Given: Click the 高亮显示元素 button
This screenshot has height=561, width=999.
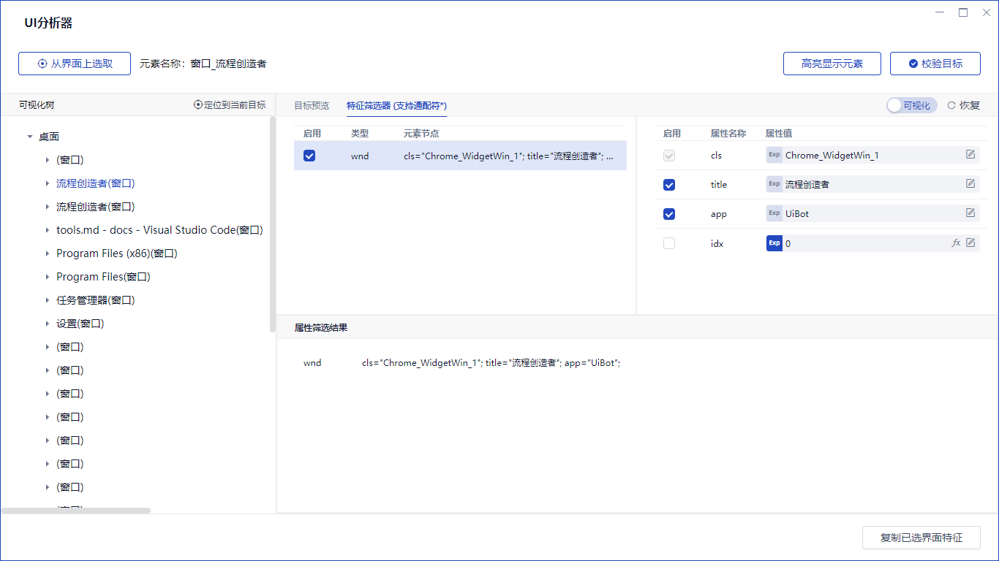Looking at the screenshot, I should click(832, 64).
